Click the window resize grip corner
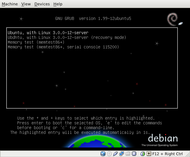The width and height of the screenshot is (190, 157). pos(188,154)
